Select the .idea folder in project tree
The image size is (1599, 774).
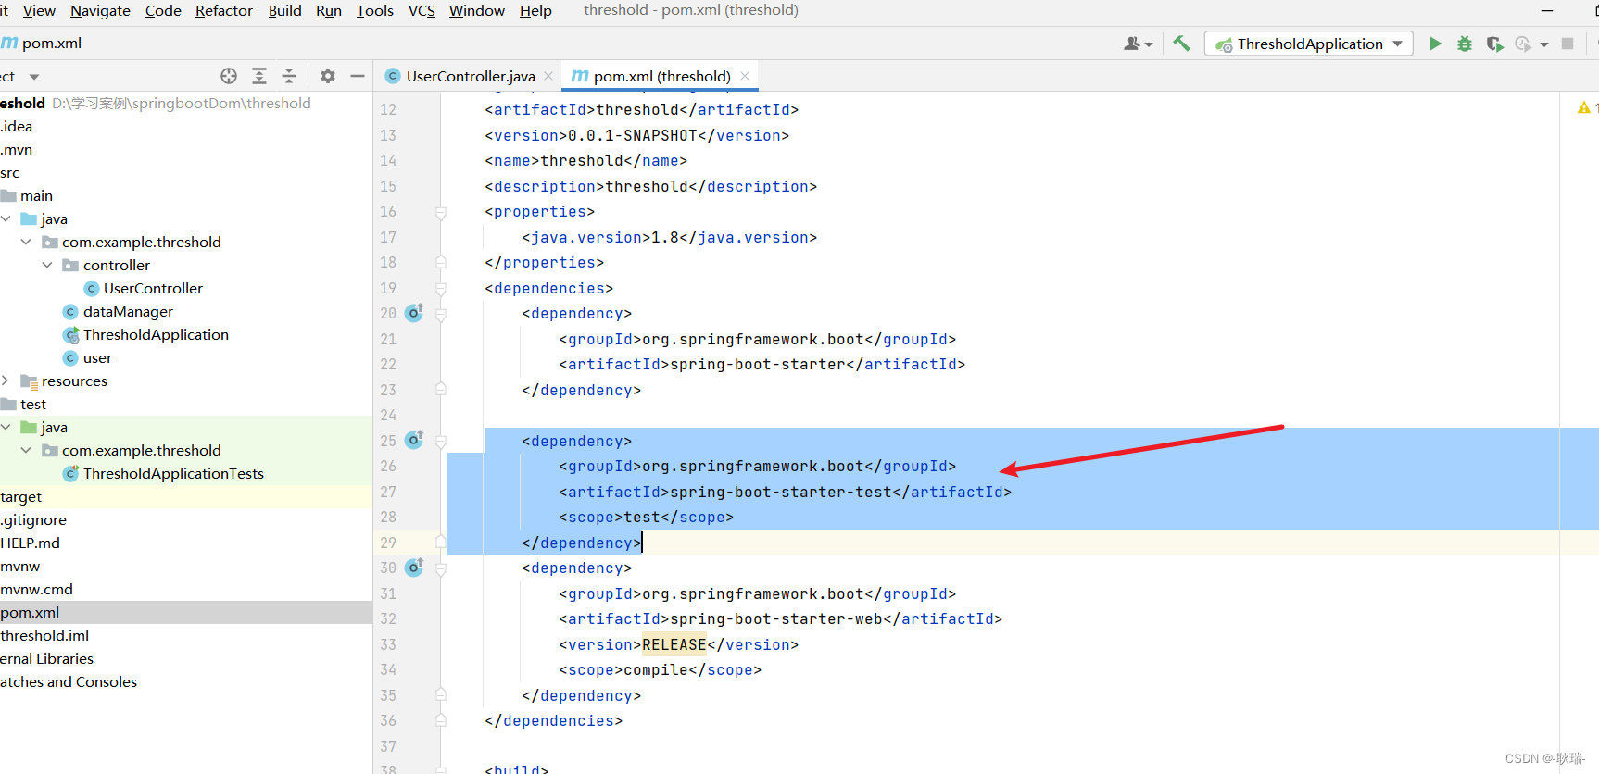17,126
